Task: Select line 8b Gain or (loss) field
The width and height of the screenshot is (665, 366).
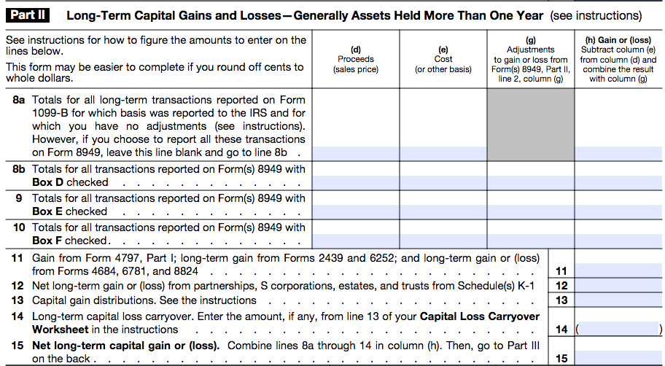Action: [618, 182]
